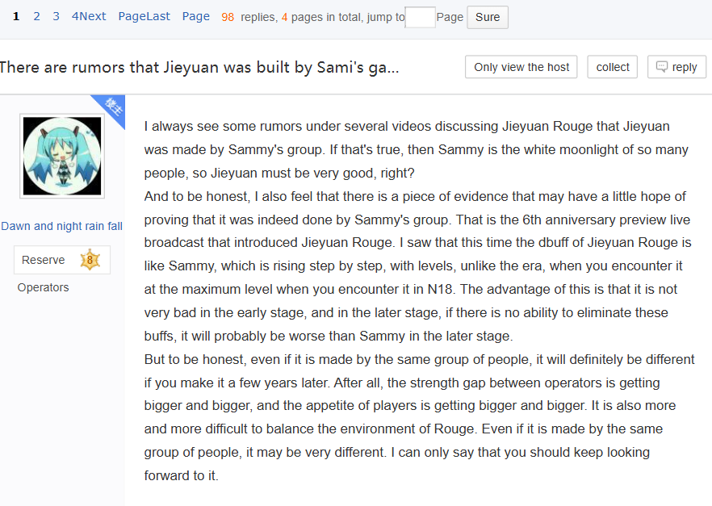Reply to the thread

pos(676,67)
